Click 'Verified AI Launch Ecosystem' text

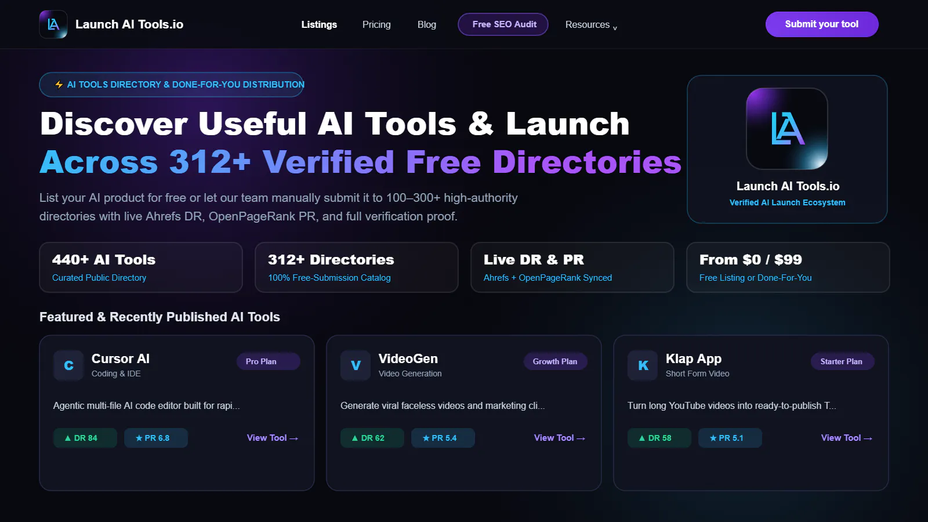tap(788, 202)
